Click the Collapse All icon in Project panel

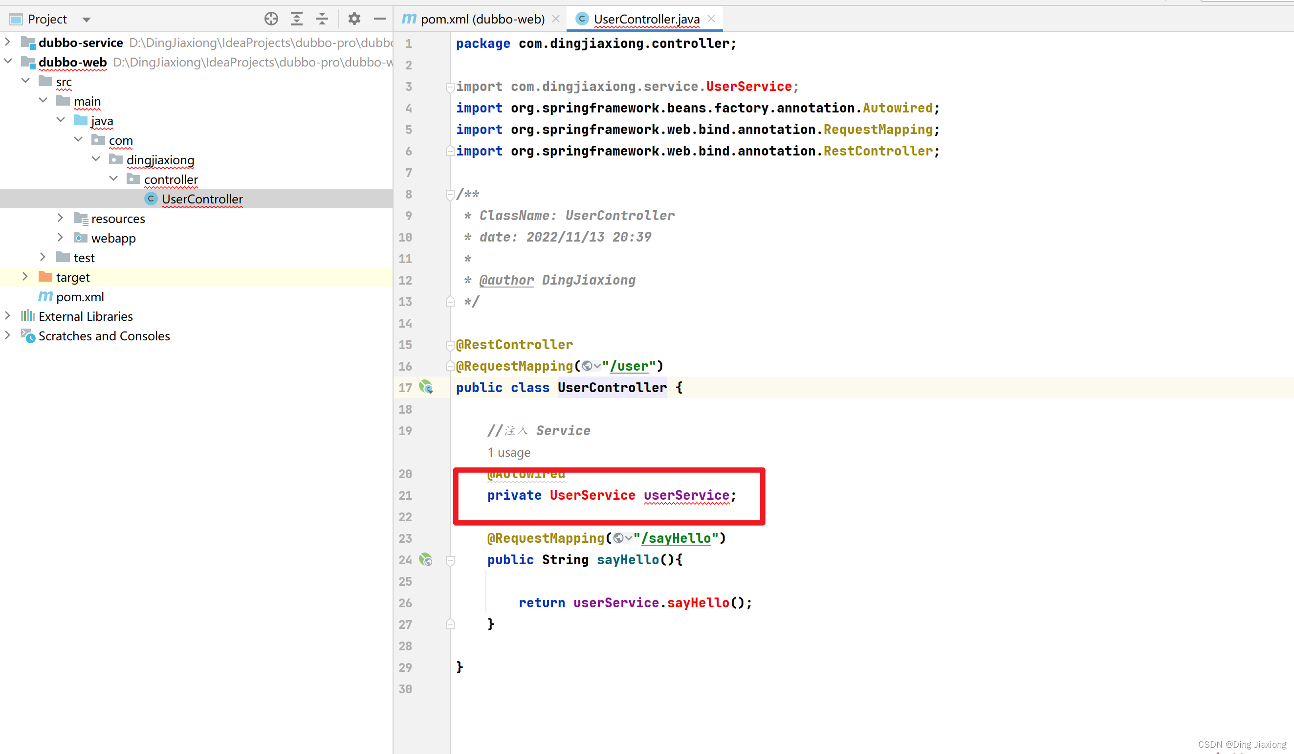click(322, 19)
